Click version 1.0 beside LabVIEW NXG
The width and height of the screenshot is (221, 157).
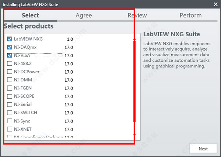point(70,39)
